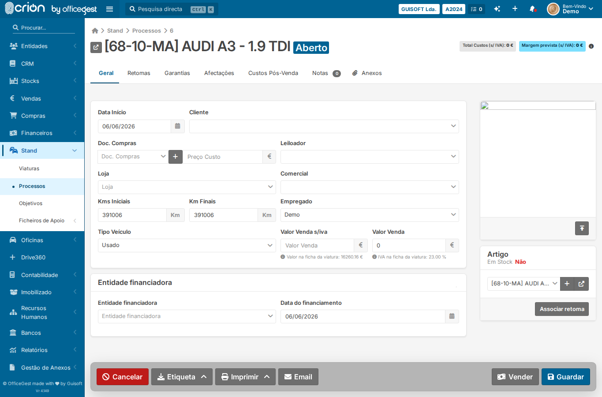Viewport: 602px width, 397px height.
Task: Click the Preço Custo input field
Action: 223,157
